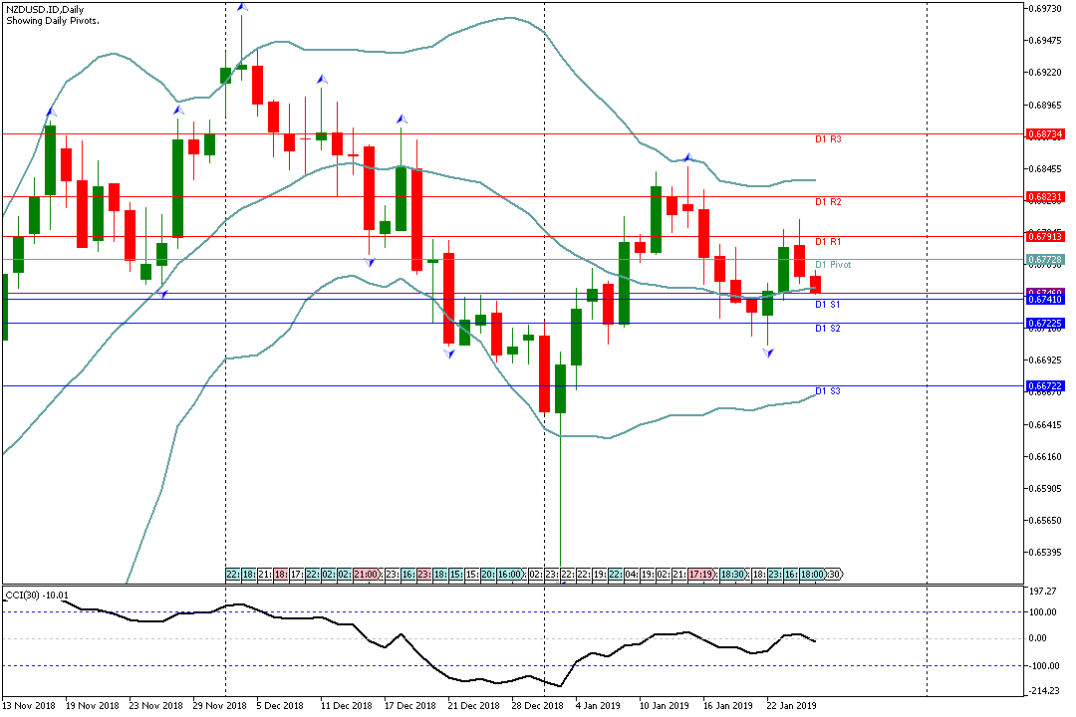The height and width of the screenshot is (717, 1076).
Task: Select the D1 R3 pivot label
Action: click(x=828, y=139)
